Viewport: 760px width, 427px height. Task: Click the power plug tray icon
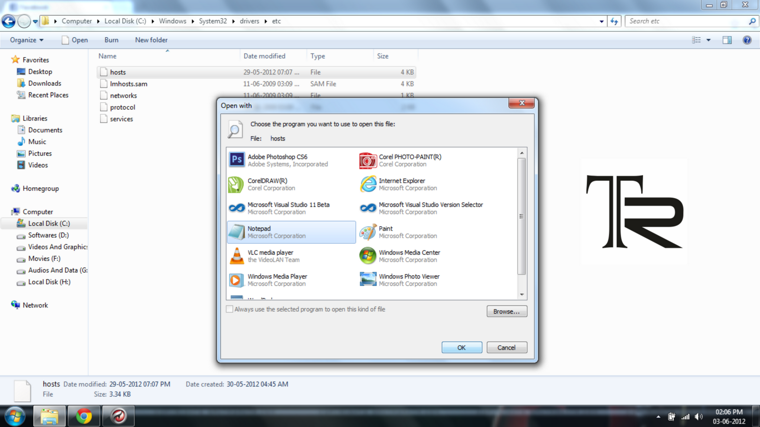point(671,417)
